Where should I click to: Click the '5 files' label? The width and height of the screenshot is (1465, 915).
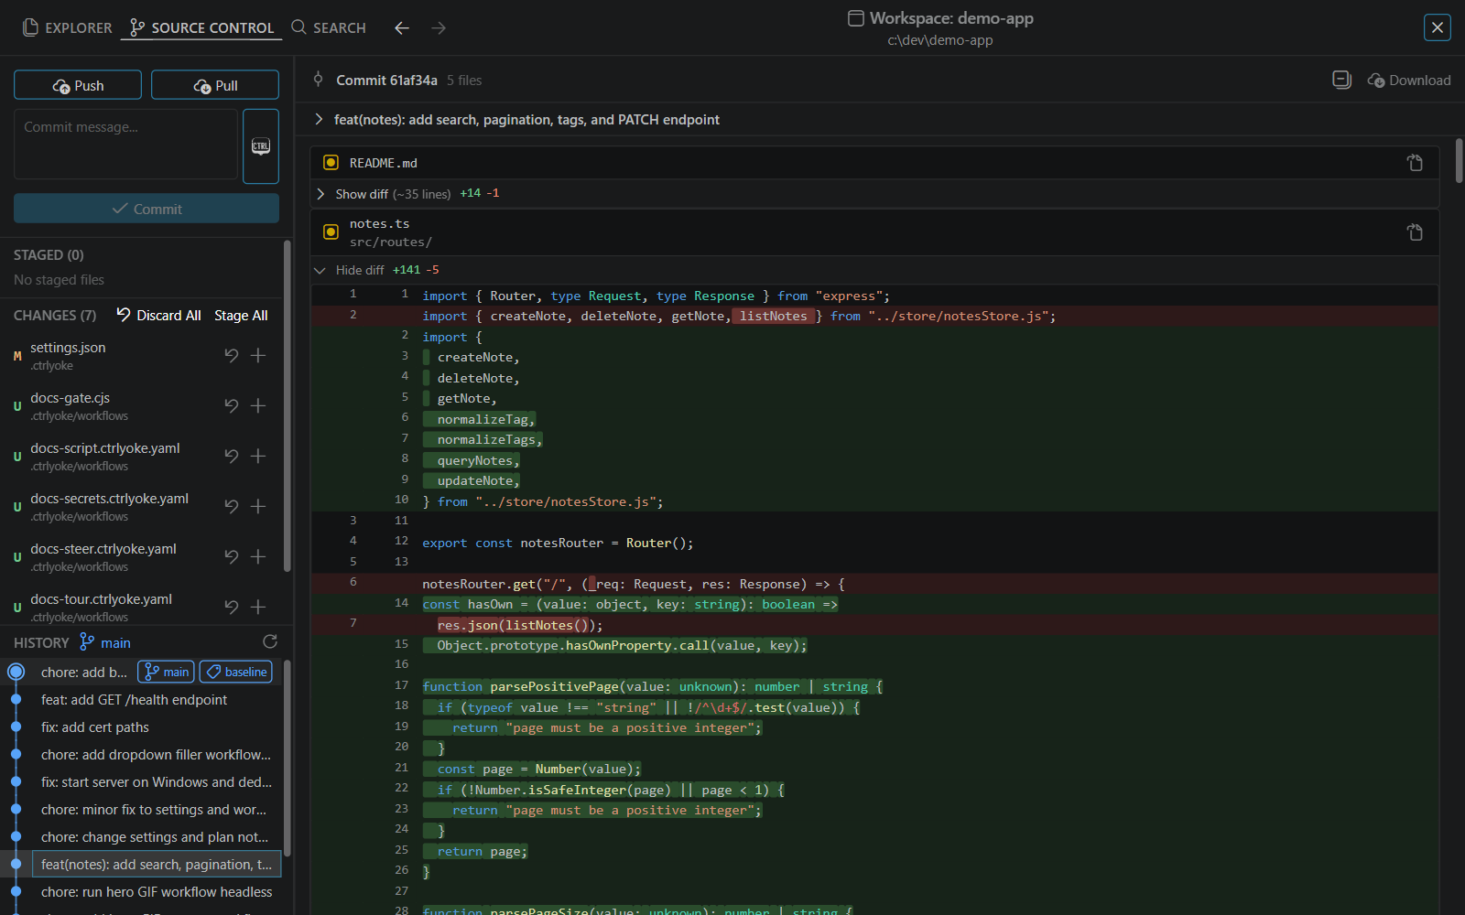point(464,81)
